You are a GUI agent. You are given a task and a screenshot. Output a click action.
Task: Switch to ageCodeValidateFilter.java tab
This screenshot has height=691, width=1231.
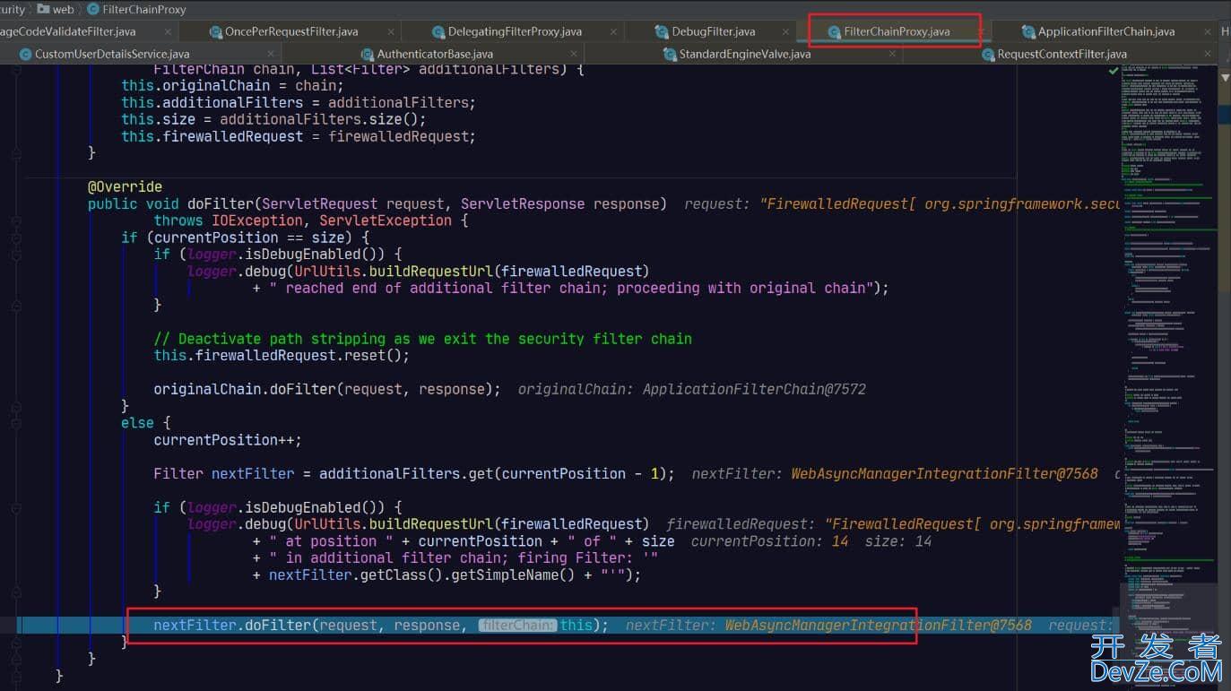[x=67, y=31]
